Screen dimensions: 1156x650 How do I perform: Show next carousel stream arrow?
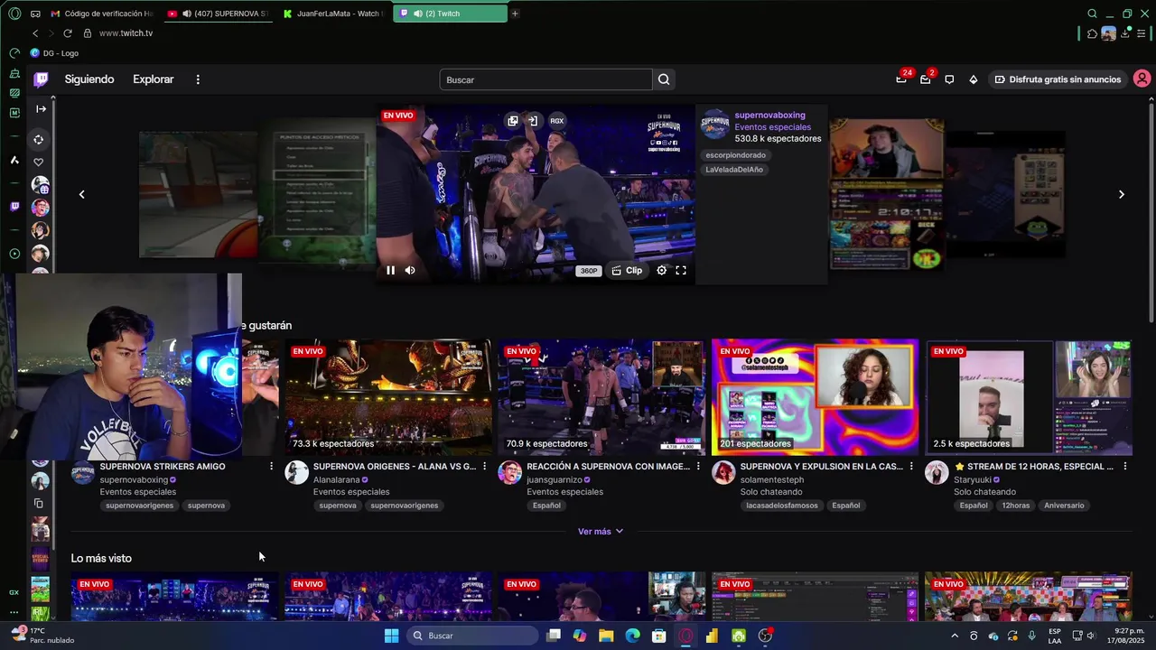click(x=1122, y=194)
